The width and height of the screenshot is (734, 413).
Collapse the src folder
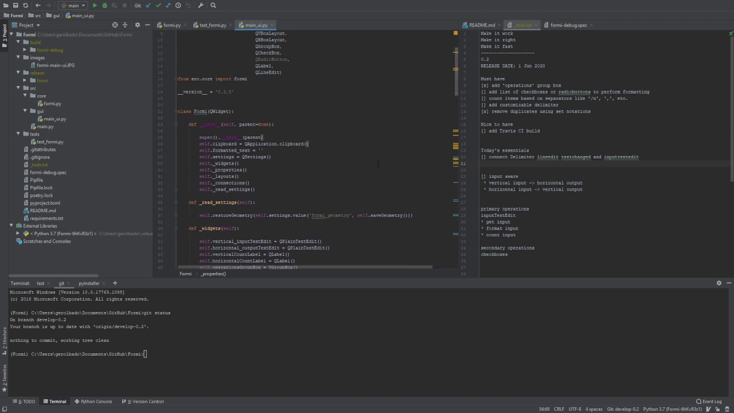(x=18, y=88)
